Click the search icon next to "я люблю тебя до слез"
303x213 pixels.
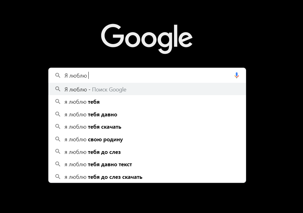pyautogui.click(x=58, y=152)
